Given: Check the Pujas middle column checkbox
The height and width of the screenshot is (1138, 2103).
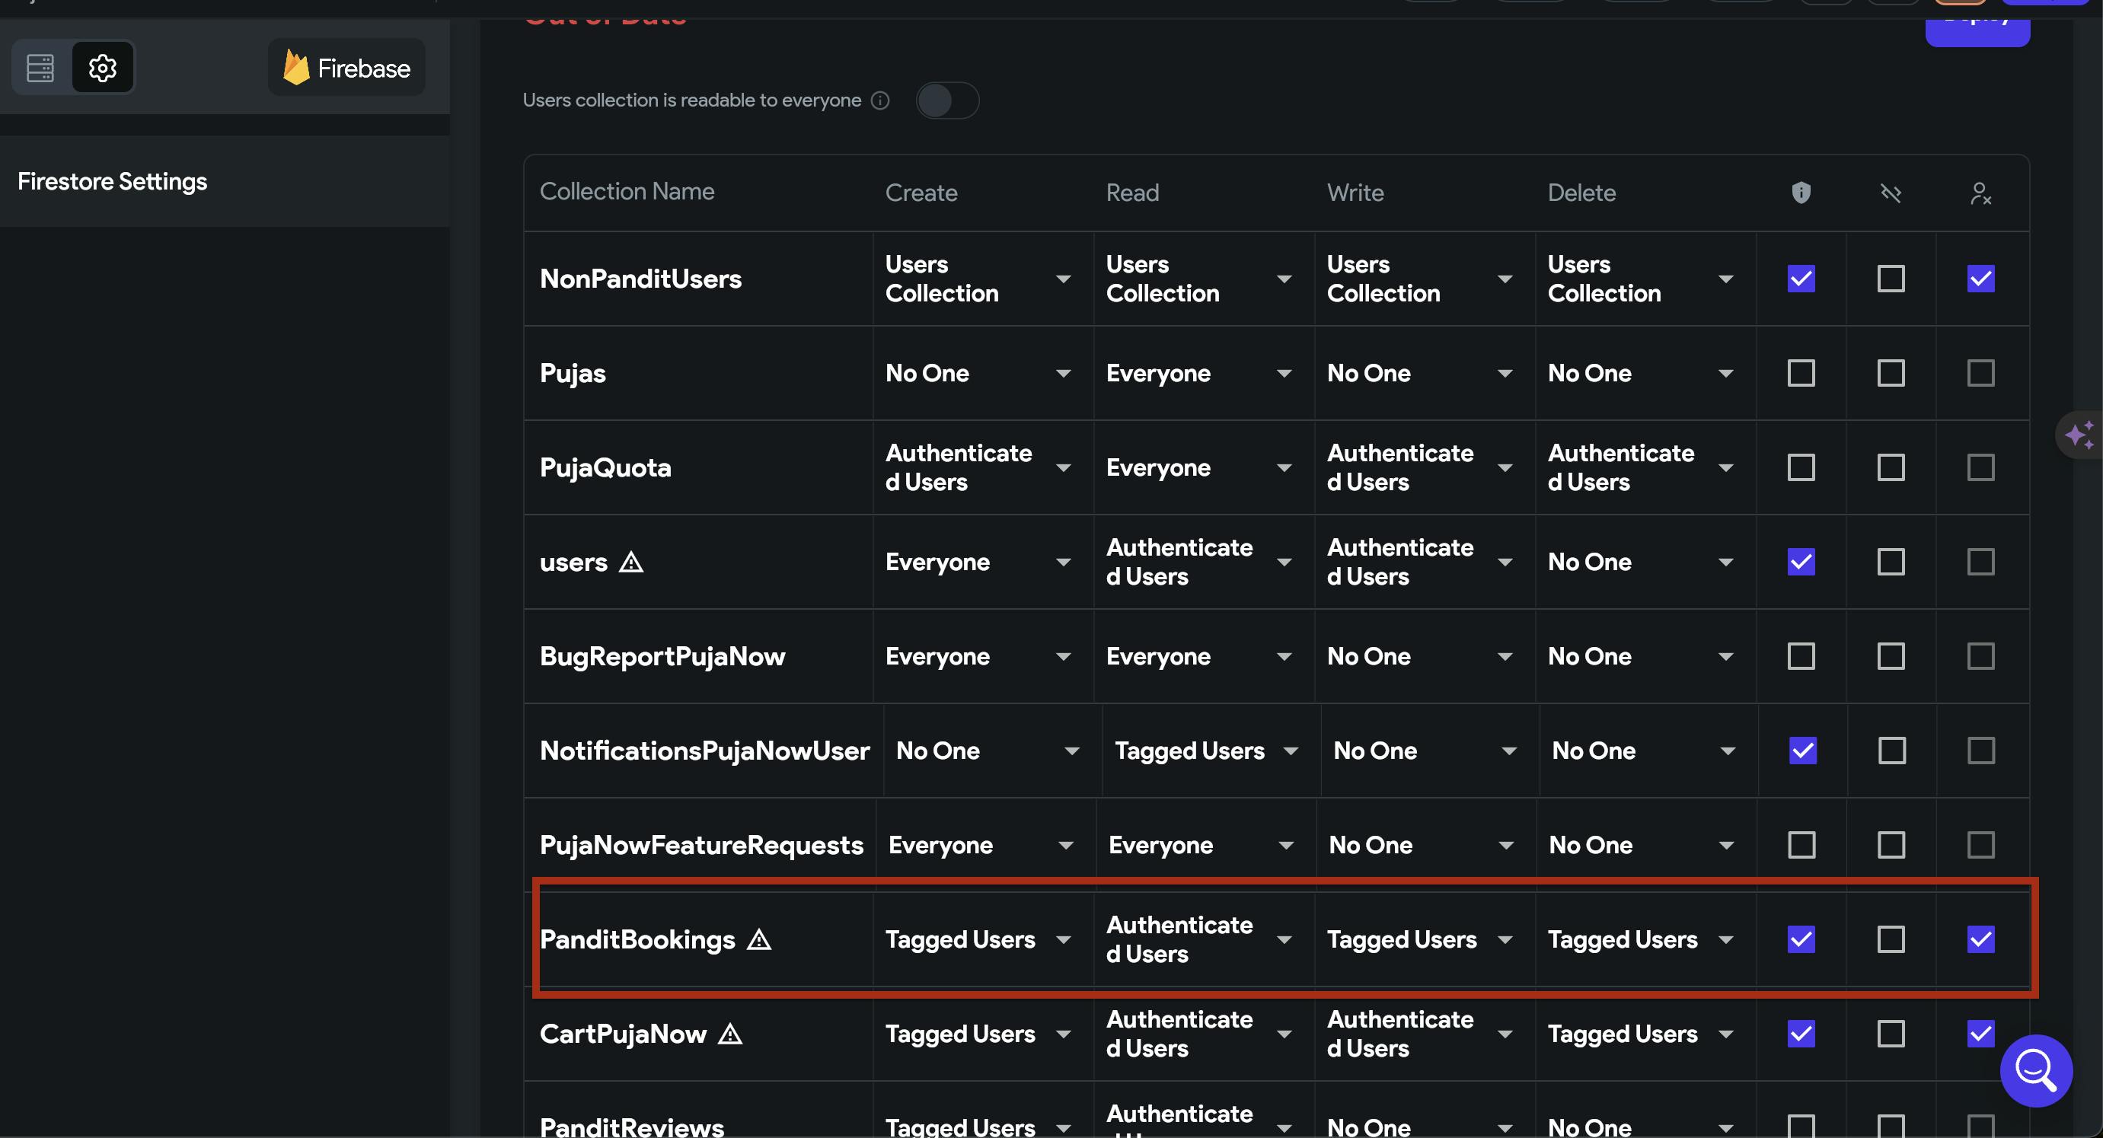Looking at the screenshot, I should (1891, 373).
